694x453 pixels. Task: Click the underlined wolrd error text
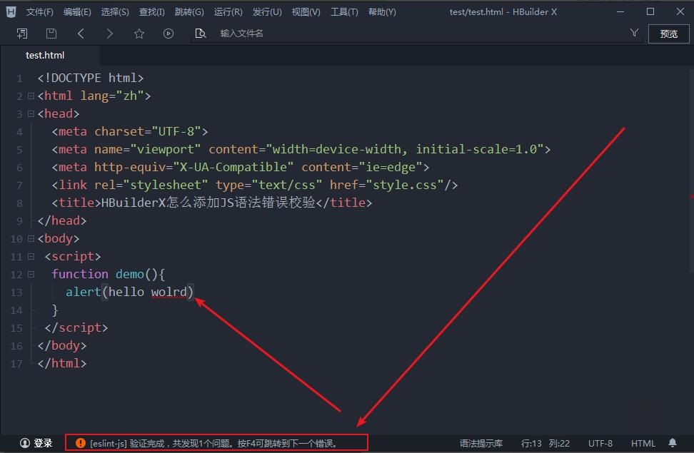(169, 292)
